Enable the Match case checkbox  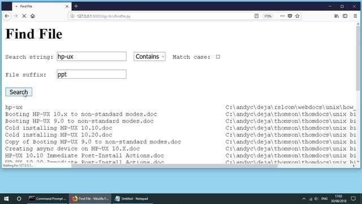pyautogui.click(x=218, y=57)
